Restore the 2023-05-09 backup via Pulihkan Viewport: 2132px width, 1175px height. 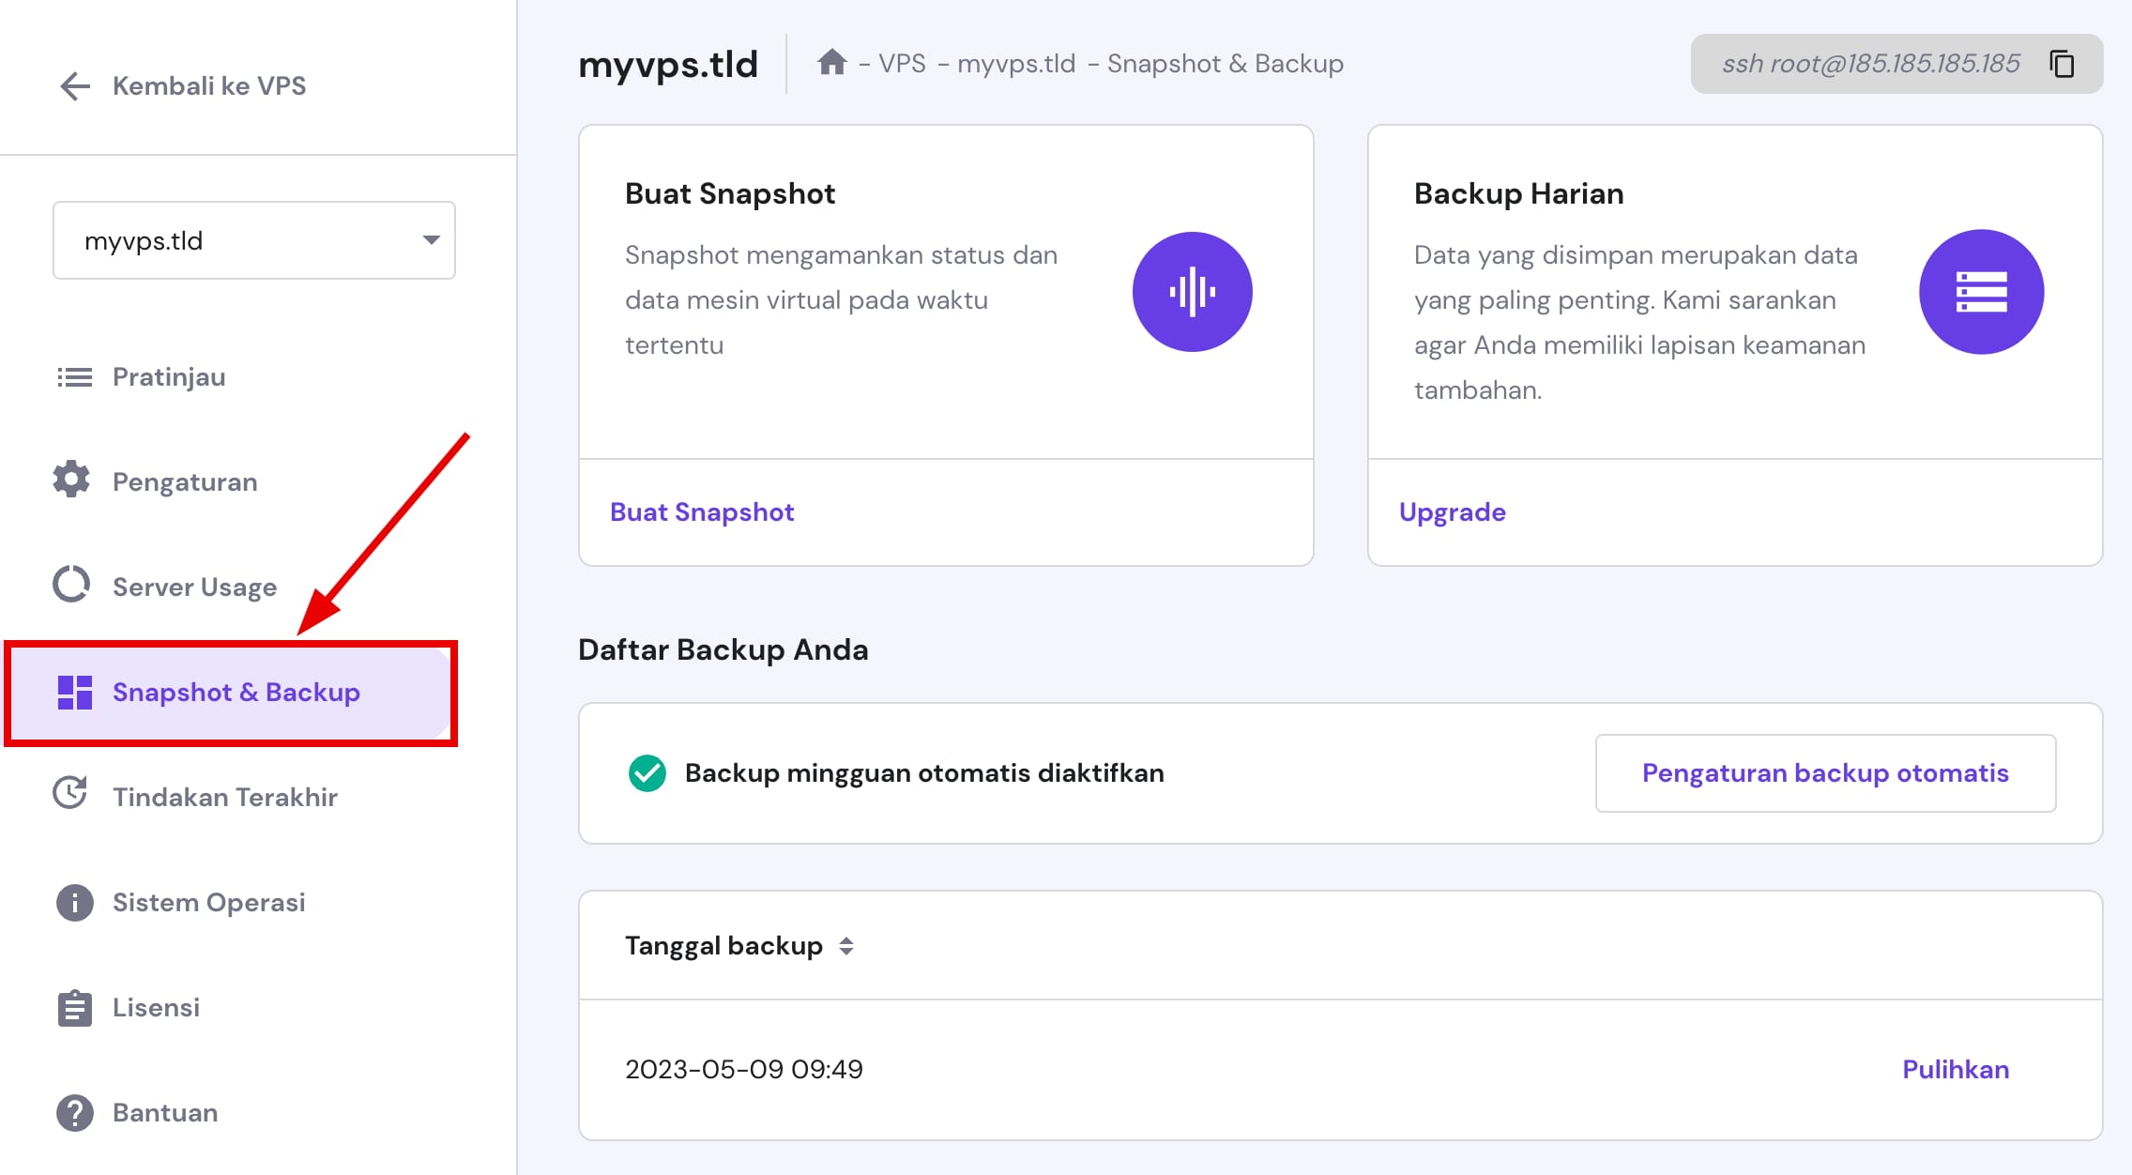pos(1954,1069)
